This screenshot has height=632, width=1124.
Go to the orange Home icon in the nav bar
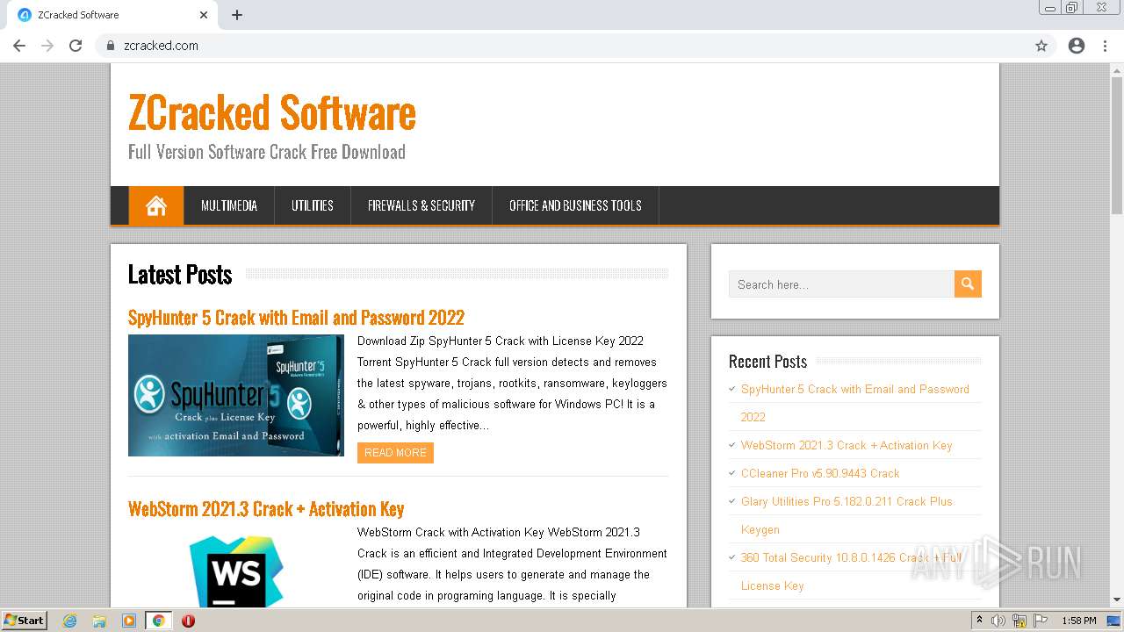156,206
